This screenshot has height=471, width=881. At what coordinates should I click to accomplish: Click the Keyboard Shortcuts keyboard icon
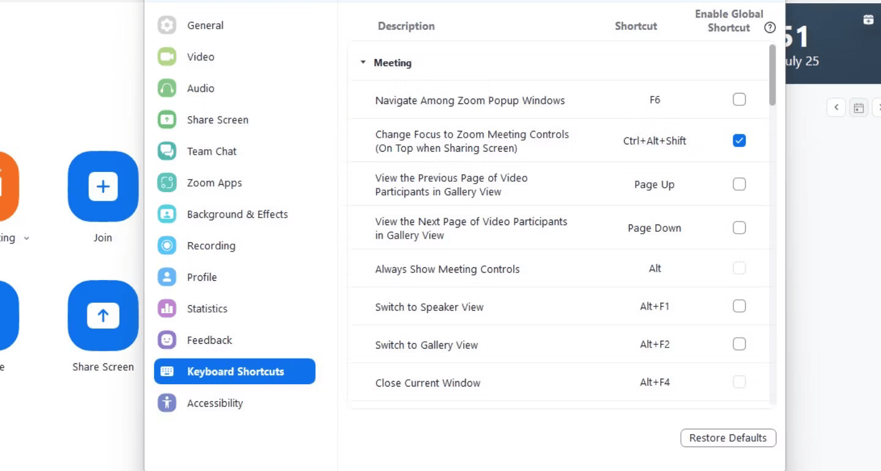(x=167, y=371)
